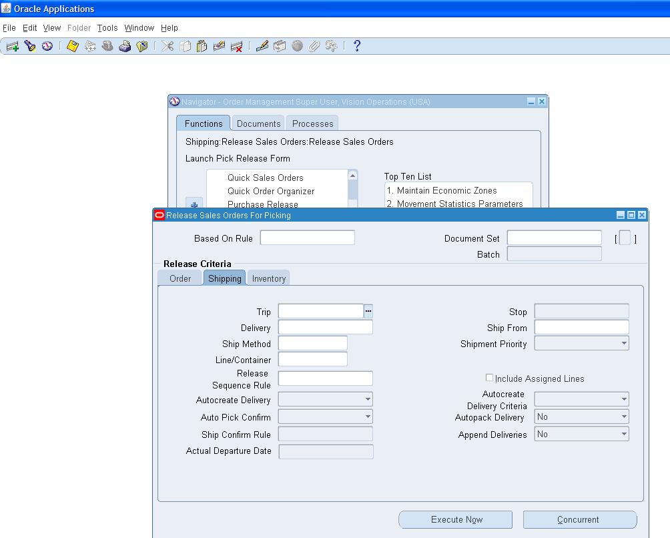Open the Autopack Delivery dropdown

[x=624, y=417]
